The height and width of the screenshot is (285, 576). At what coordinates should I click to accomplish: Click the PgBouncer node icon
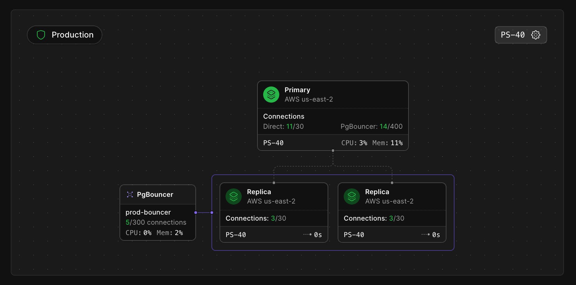130,194
